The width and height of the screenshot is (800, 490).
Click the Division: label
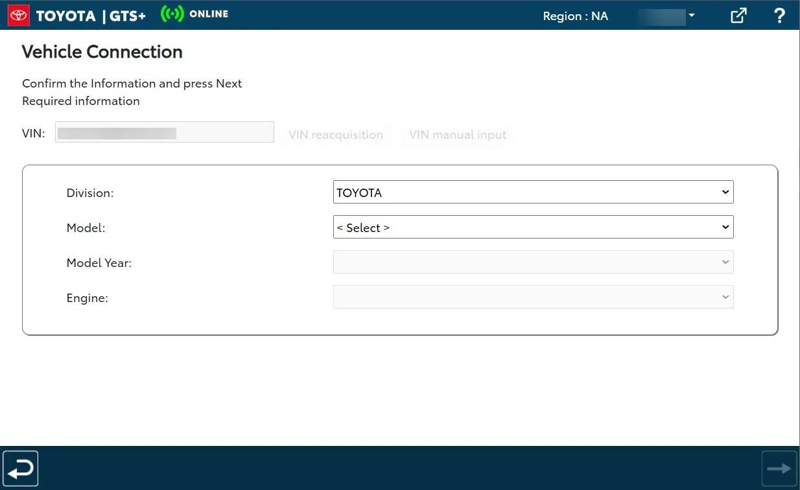coord(90,193)
